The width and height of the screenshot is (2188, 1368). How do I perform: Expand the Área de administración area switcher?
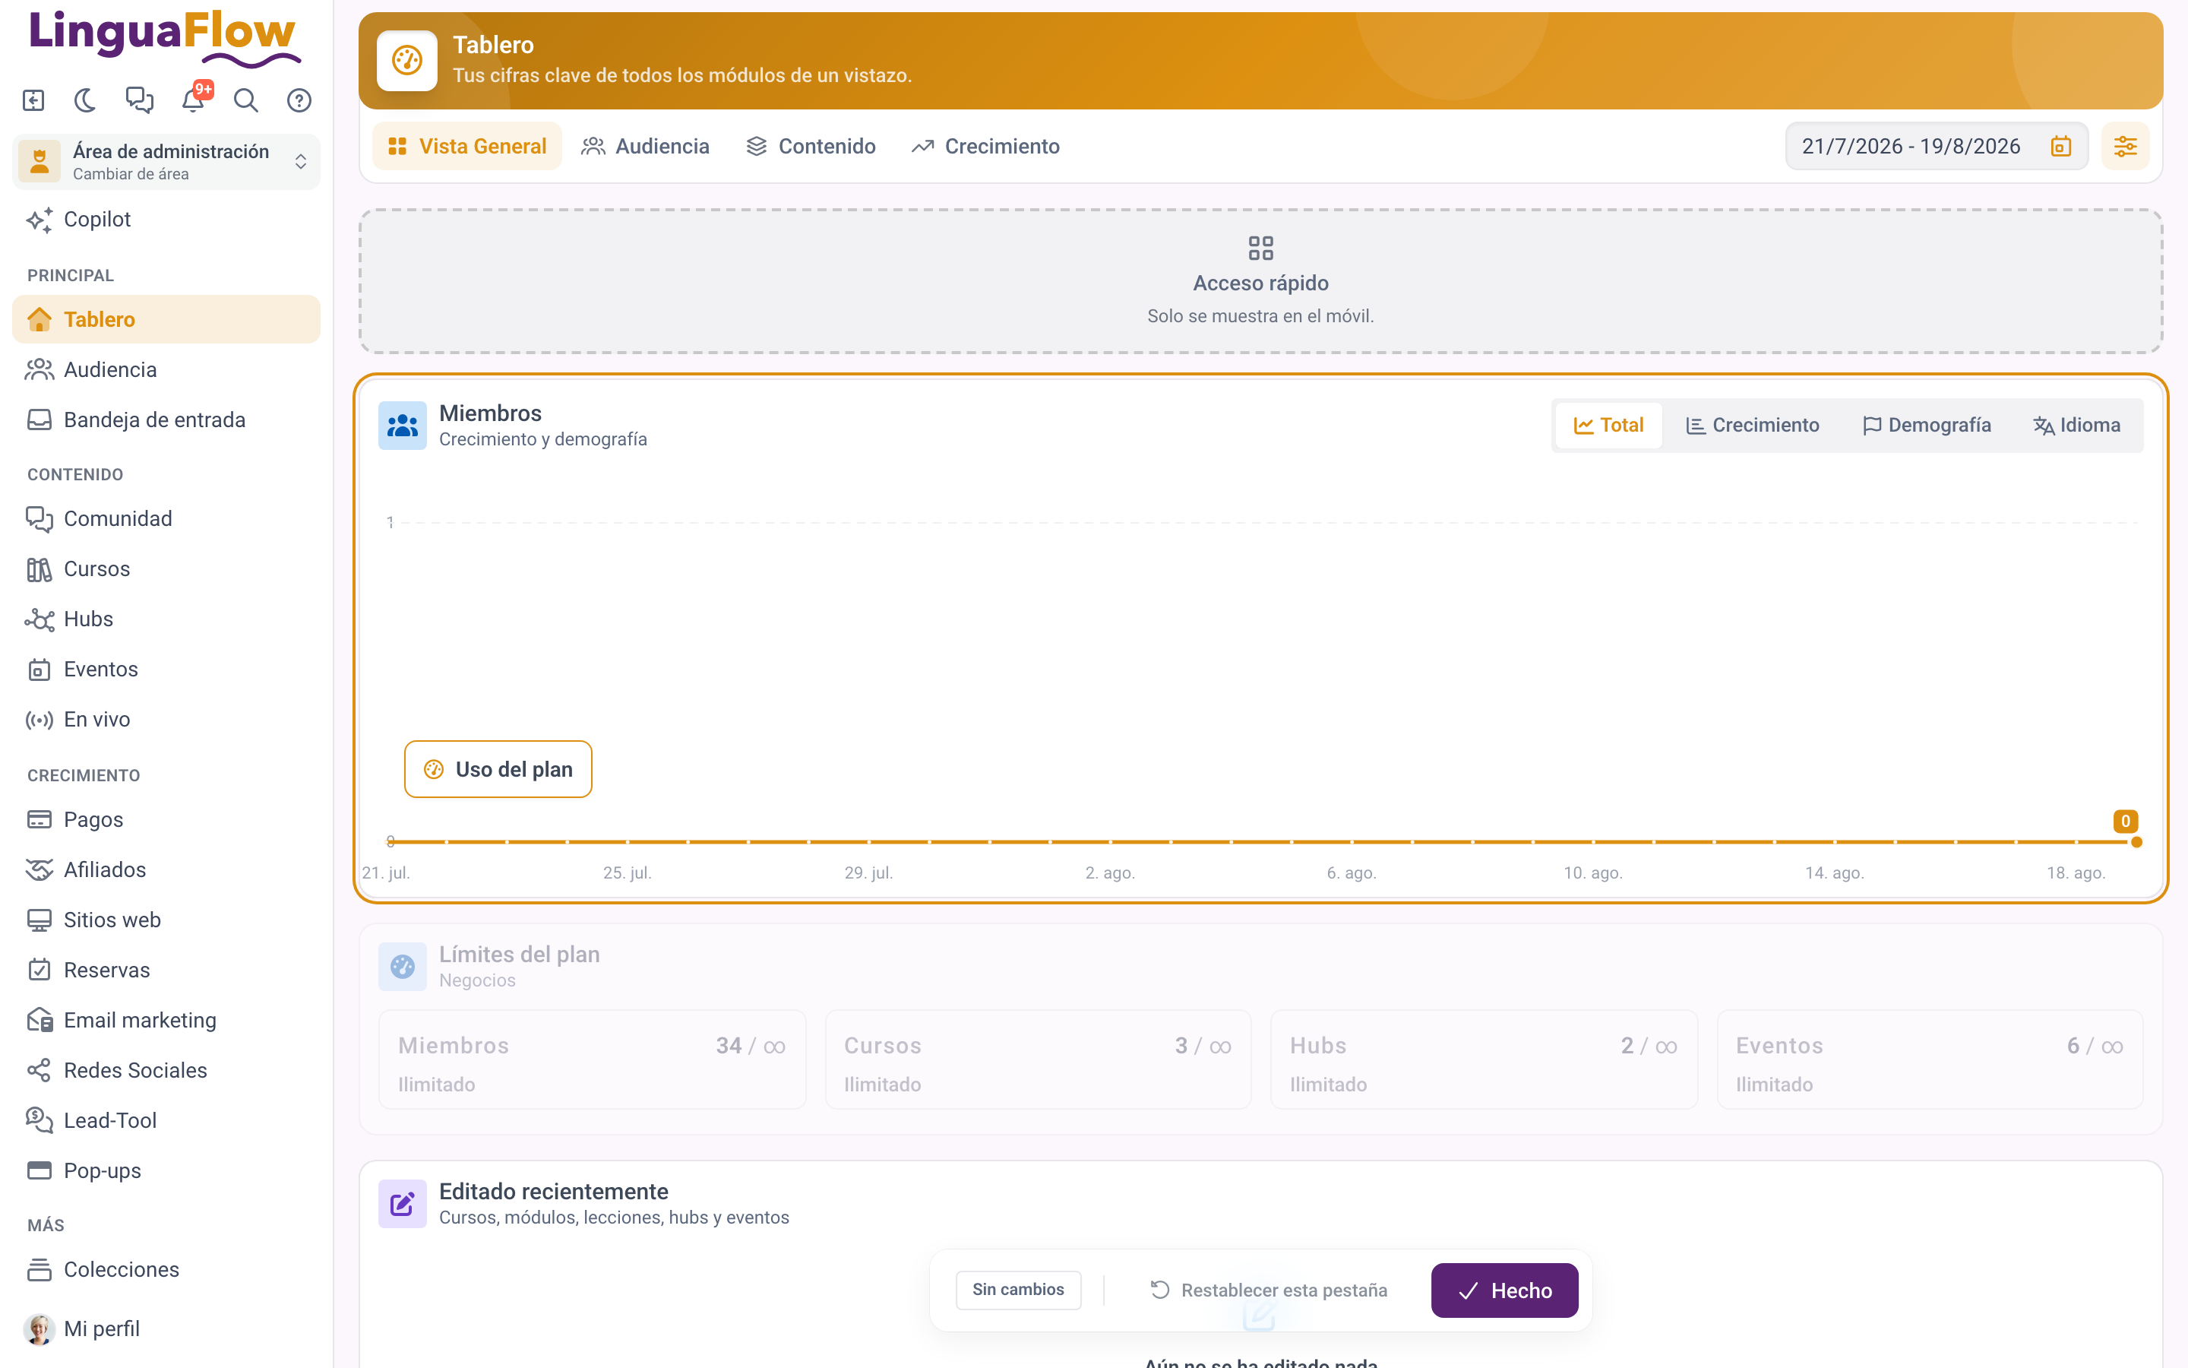tap(166, 161)
